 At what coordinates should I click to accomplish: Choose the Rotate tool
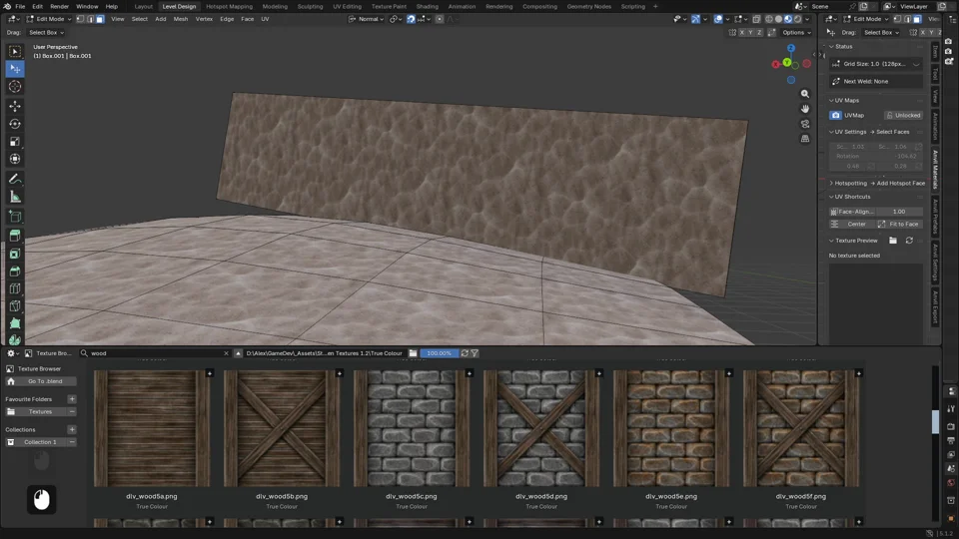[x=15, y=124]
